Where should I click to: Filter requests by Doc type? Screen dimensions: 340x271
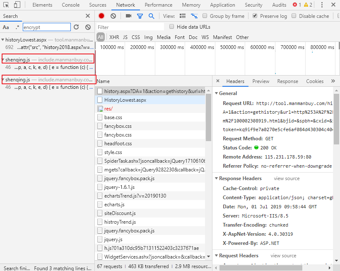coord(193,37)
